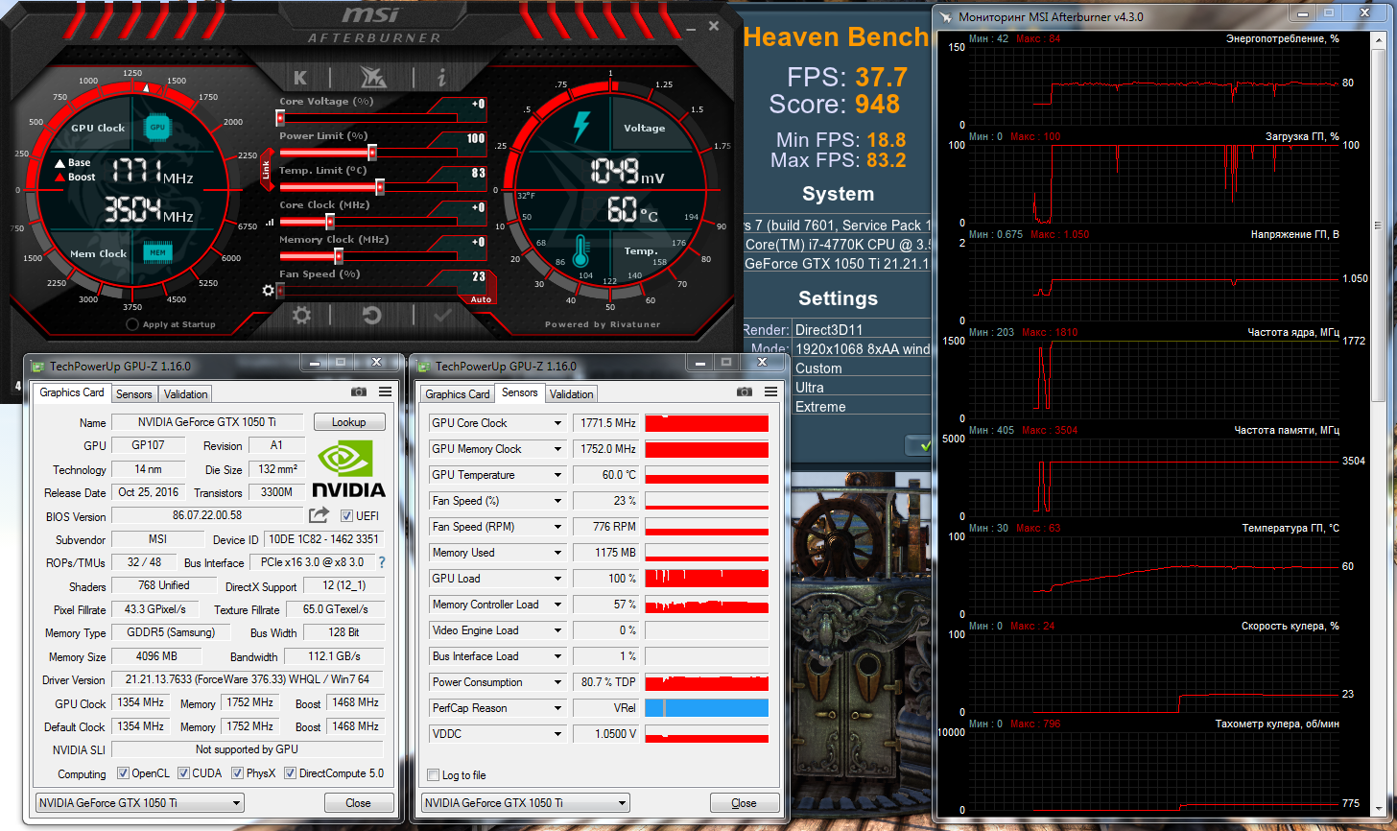
Task: Click the lightning bolt voltage icon
Action: (581, 127)
